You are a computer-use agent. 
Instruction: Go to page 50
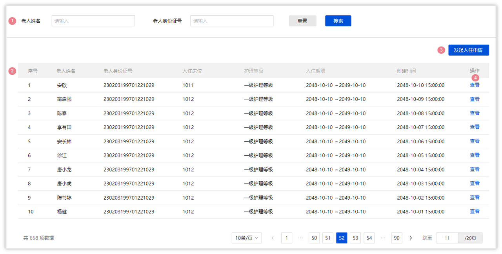(x=314, y=238)
